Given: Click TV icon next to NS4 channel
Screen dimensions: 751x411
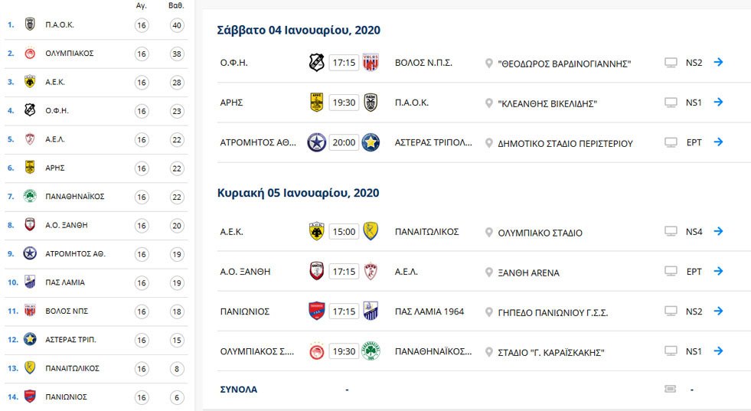Looking at the screenshot, I should click(671, 231).
